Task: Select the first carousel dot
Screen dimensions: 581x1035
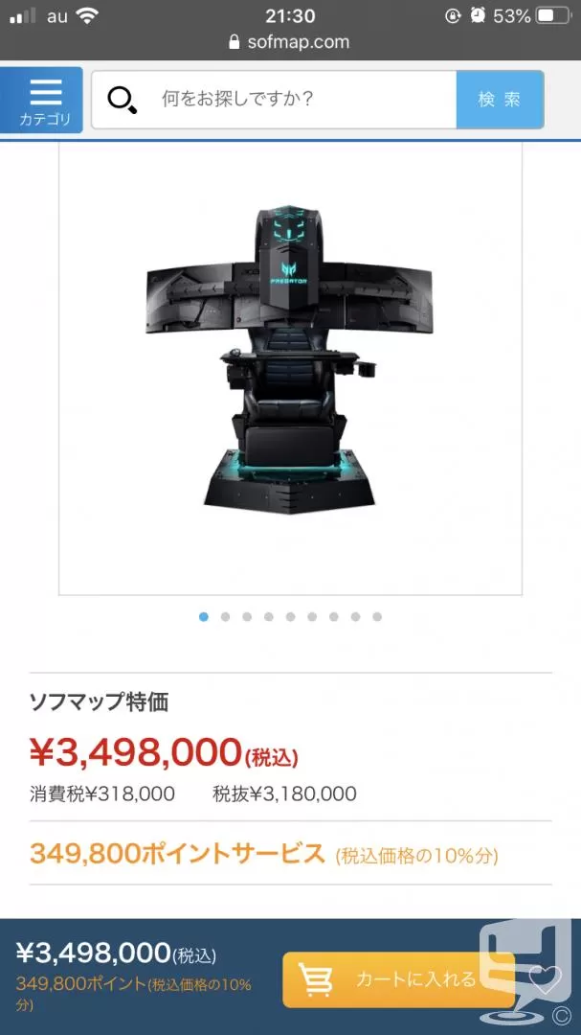Action: pyautogui.click(x=204, y=616)
